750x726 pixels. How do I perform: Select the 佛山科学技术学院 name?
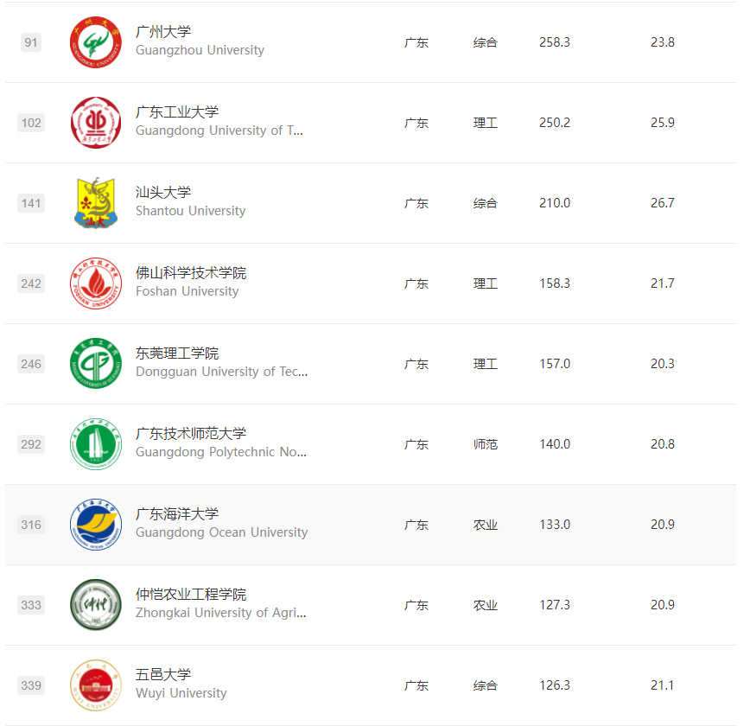tap(191, 273)
